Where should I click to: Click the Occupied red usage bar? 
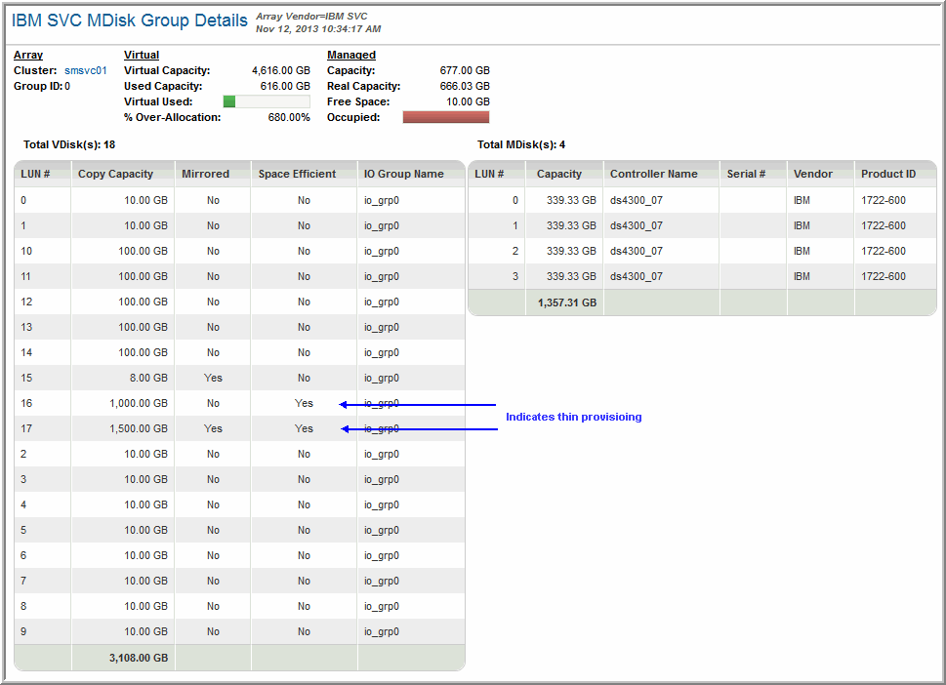446,117
